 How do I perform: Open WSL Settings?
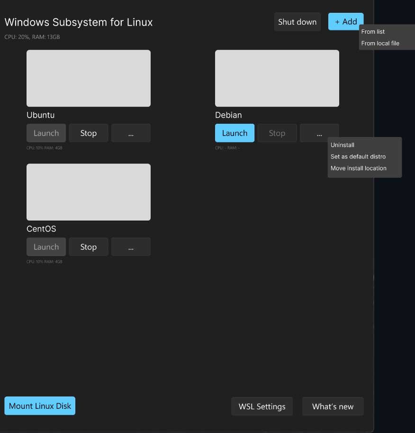(x=262, y=406)
